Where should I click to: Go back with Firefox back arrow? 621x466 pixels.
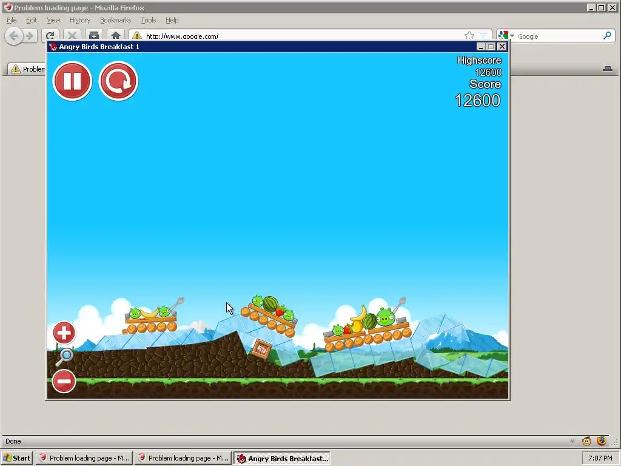pos(13,36)
